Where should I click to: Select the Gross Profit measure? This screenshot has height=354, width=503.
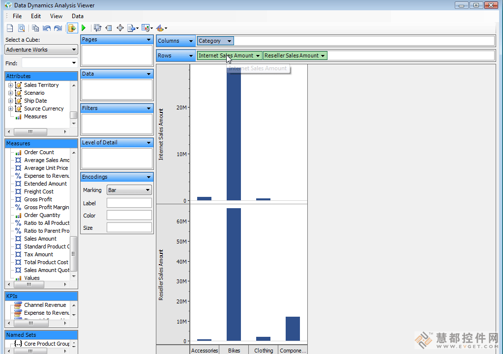(38, 199)
